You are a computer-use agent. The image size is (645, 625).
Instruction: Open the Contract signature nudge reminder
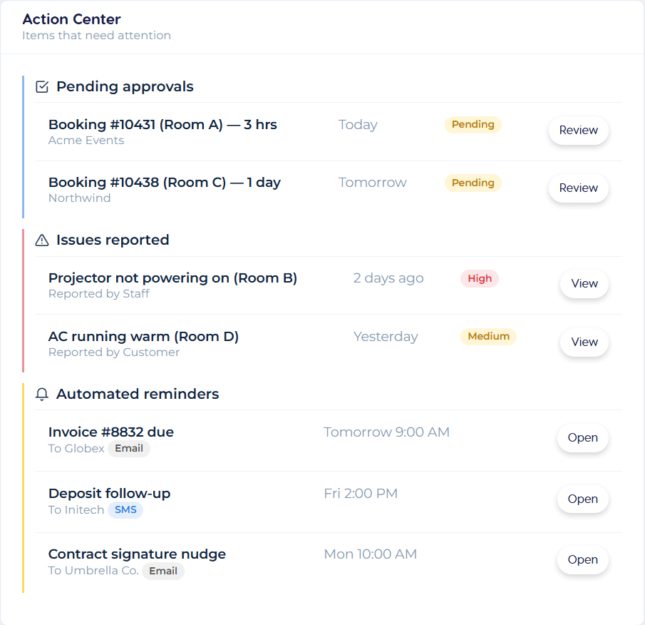[582, 560]
